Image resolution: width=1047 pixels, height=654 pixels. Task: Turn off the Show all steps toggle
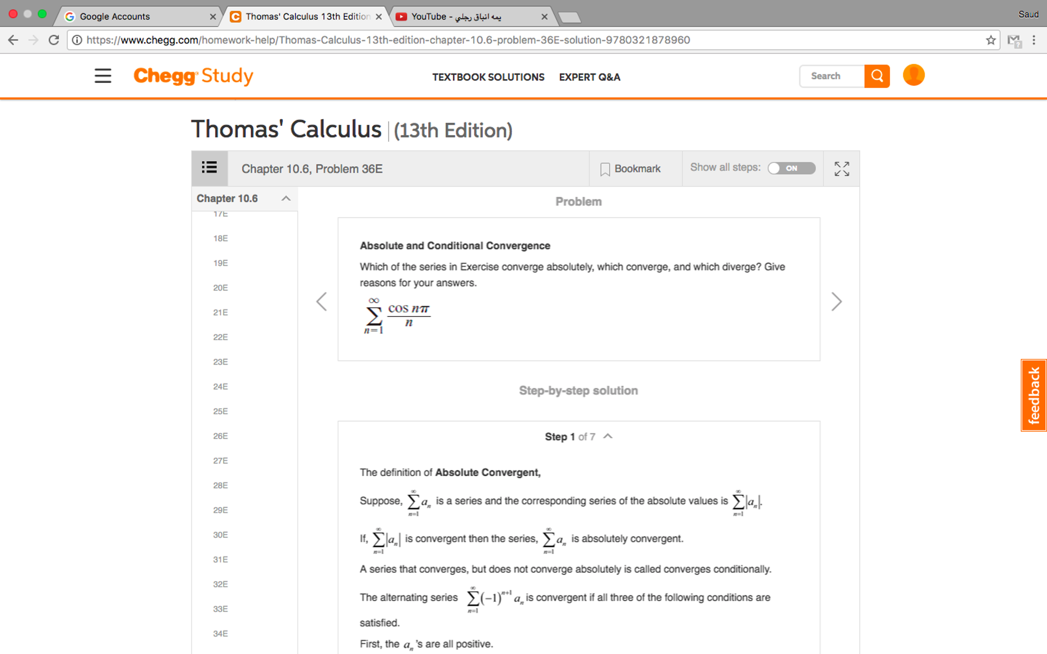(x=791, y=168)
